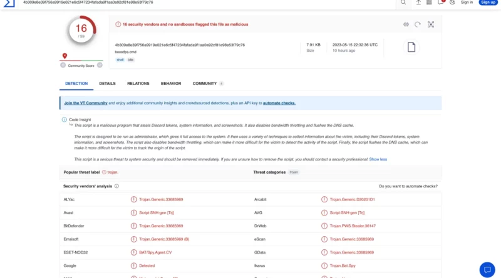Click Avast Script:SNH-gen detection
The width and height of the screenshot is (501, 278).
[156, 212]
